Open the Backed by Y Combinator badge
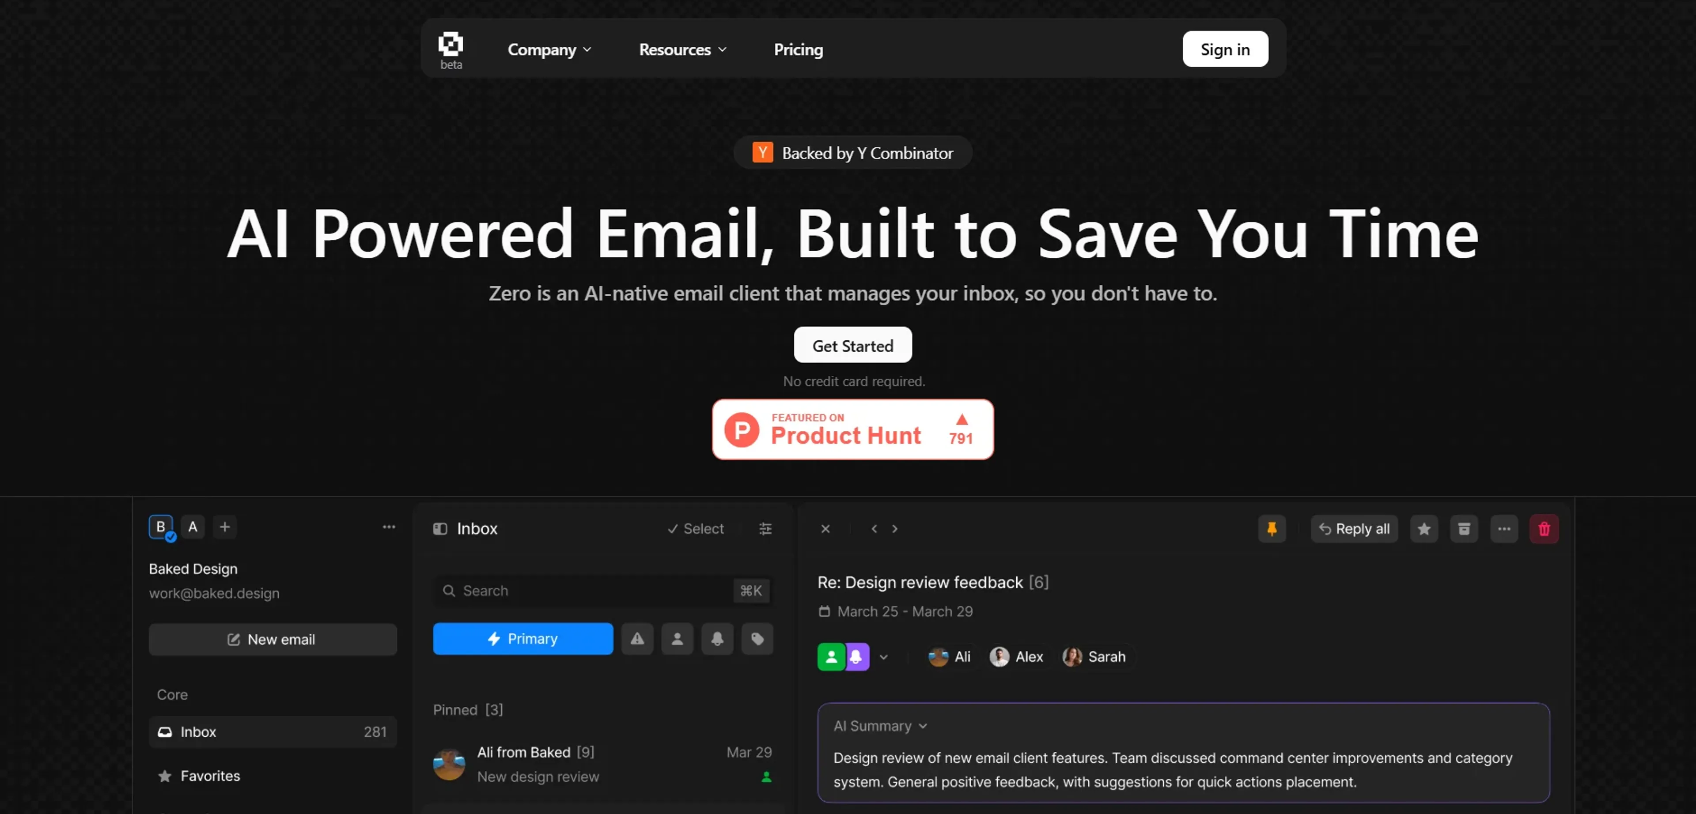1696x814 pixels. (x=852, y=153)
